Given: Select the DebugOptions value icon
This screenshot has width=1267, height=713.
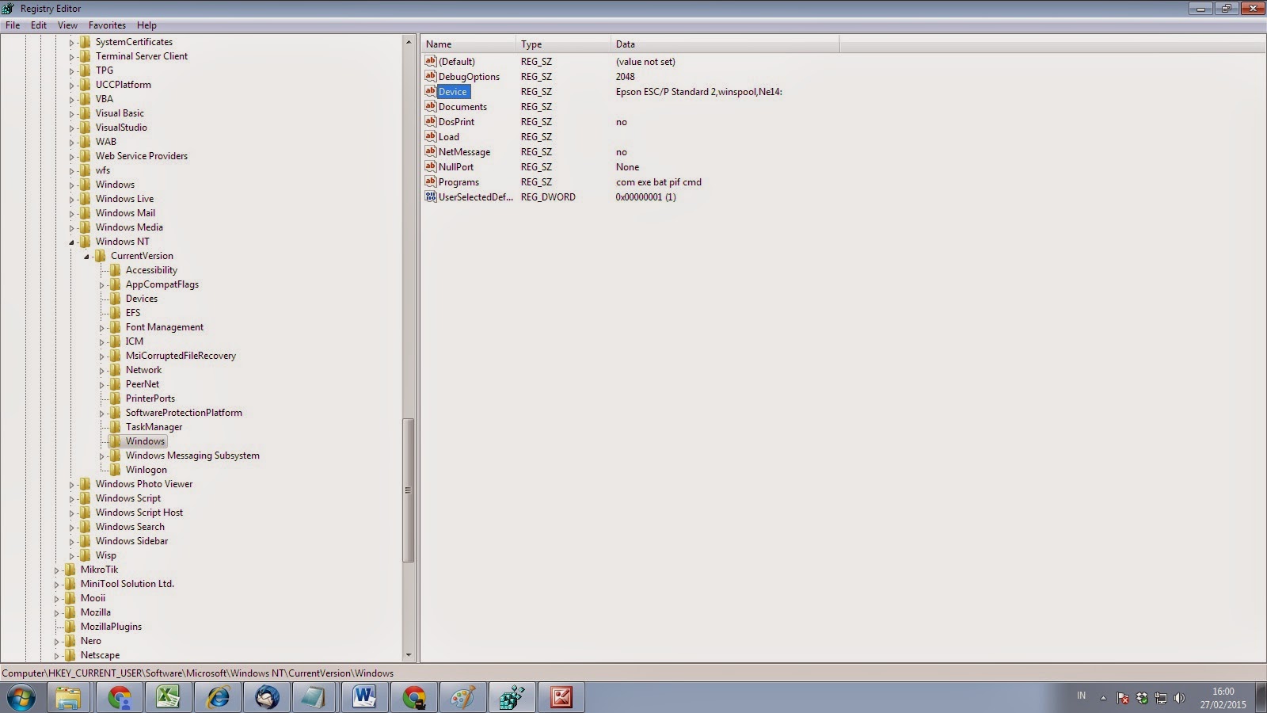Looking at the screenshot, I should coord(430,76).
